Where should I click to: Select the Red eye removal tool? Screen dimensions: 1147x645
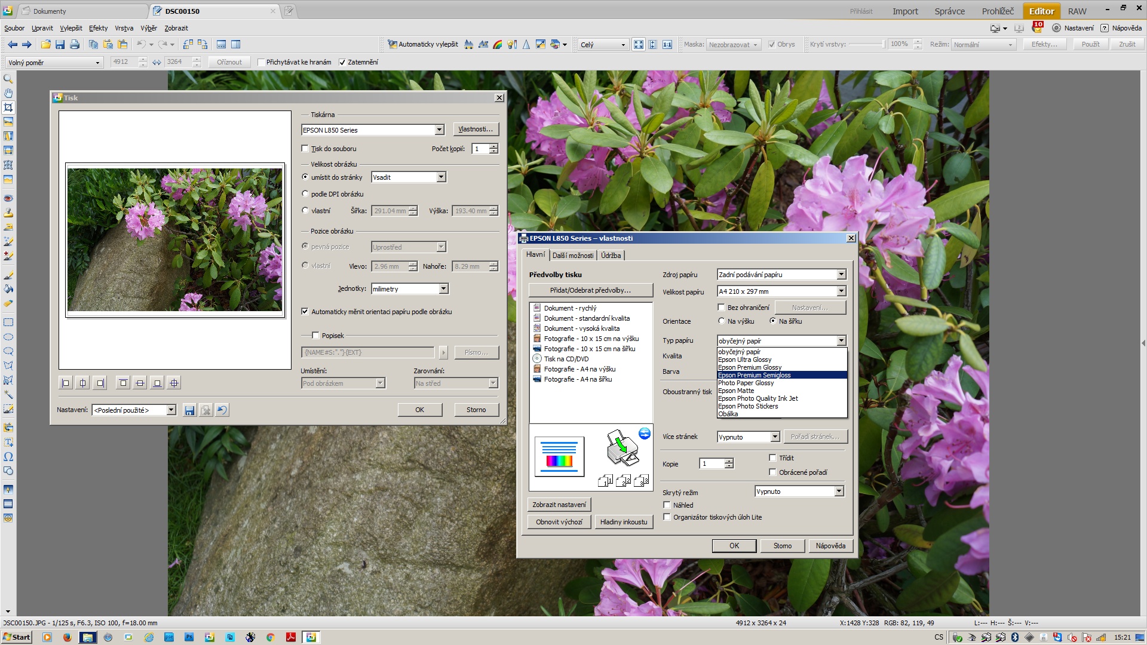point(8,198)
